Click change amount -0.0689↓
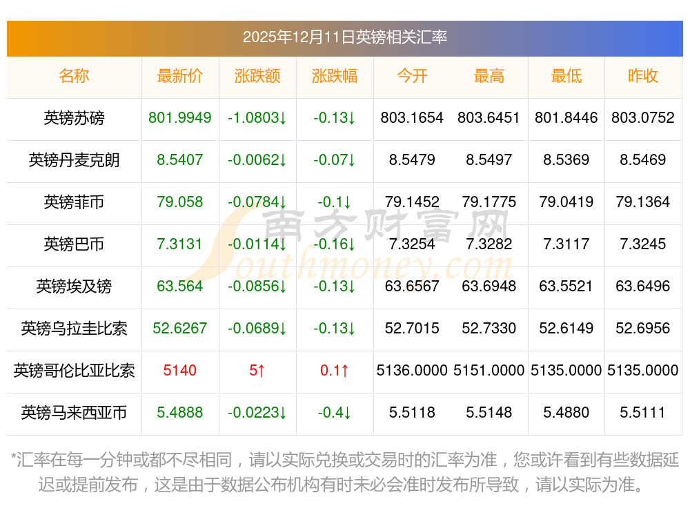The height and width of the screenshot is (506, 690). coord(257,328)
